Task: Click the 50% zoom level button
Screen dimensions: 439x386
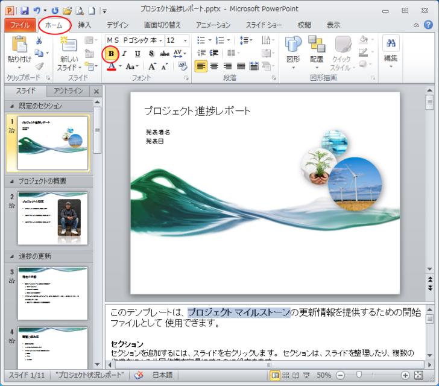Action: point(324,375)
